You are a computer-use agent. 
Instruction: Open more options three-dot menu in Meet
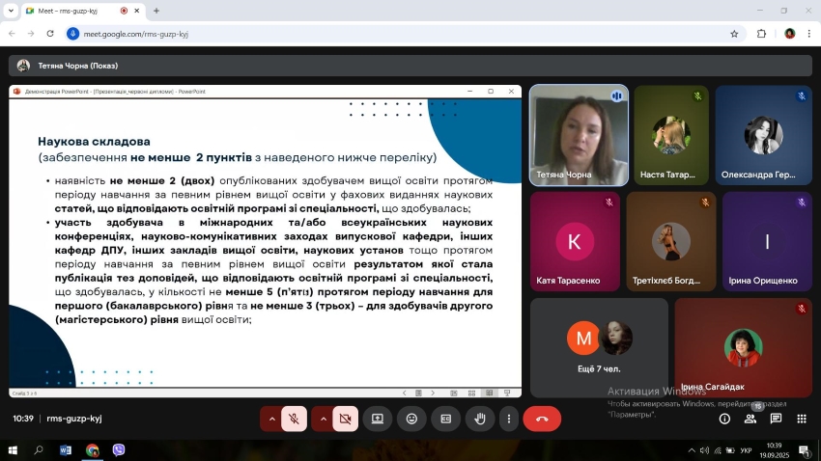509,419
